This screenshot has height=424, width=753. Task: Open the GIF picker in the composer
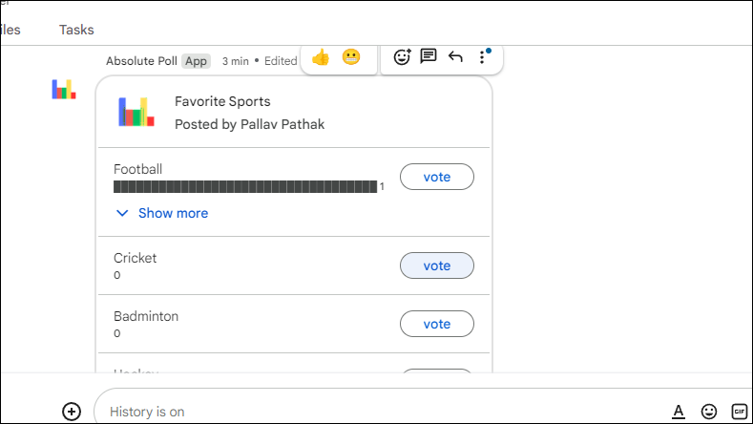click(x=739, y=412)
